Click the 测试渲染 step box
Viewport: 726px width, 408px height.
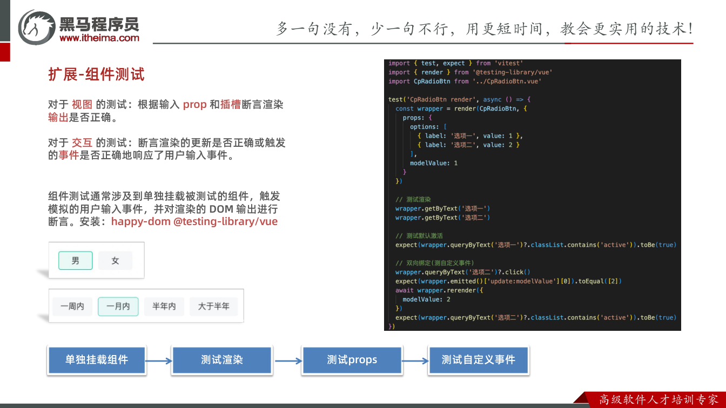[222, 360]
